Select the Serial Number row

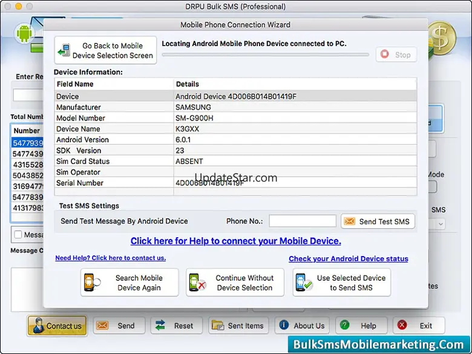click(x=236, y=183)
